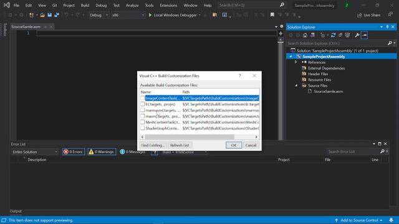Collapse the Source Files folder
This screenshot has height=224, width=399.
[x=296, y=86]
